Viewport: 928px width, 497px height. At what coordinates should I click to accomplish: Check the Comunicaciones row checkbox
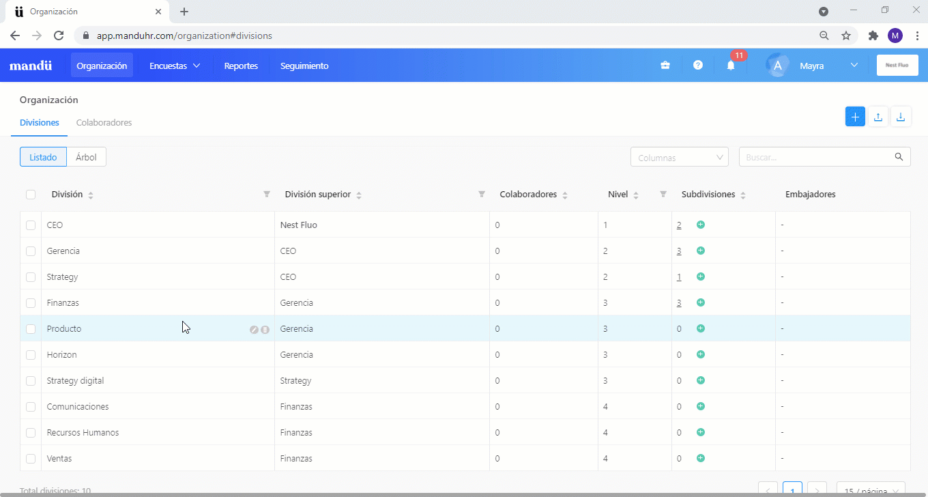pos(31,407)
